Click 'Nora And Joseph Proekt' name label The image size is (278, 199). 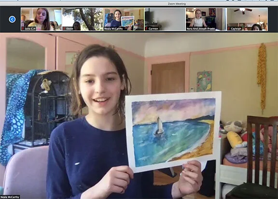pos(201,28)
